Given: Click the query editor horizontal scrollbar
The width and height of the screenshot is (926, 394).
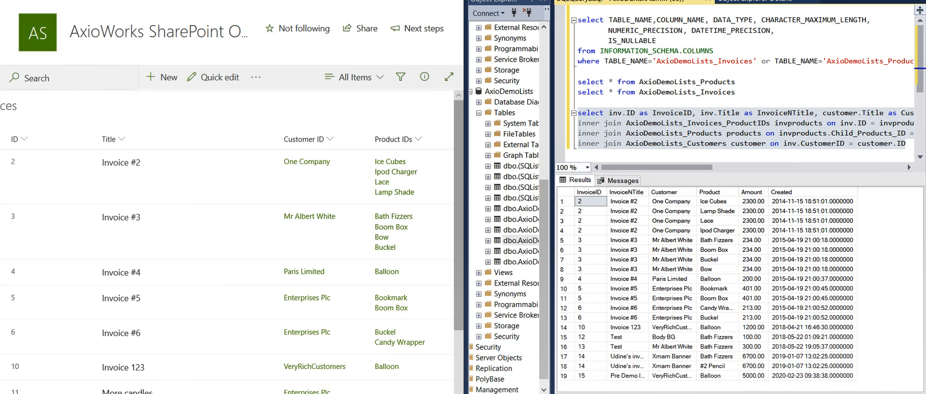Looking at the screenshot, I should click(656, 168).
